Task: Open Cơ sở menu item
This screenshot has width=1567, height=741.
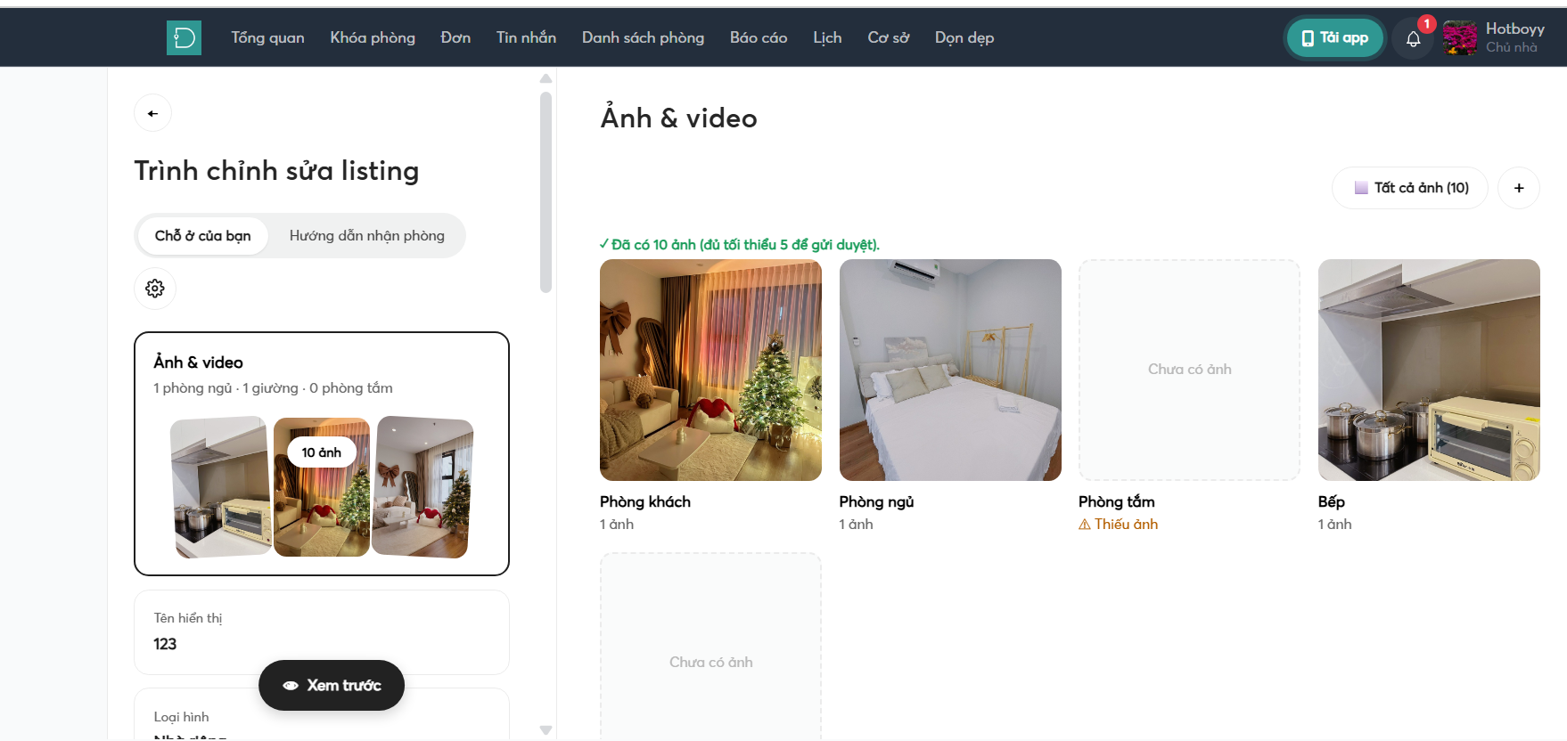Action: [889, 37]
